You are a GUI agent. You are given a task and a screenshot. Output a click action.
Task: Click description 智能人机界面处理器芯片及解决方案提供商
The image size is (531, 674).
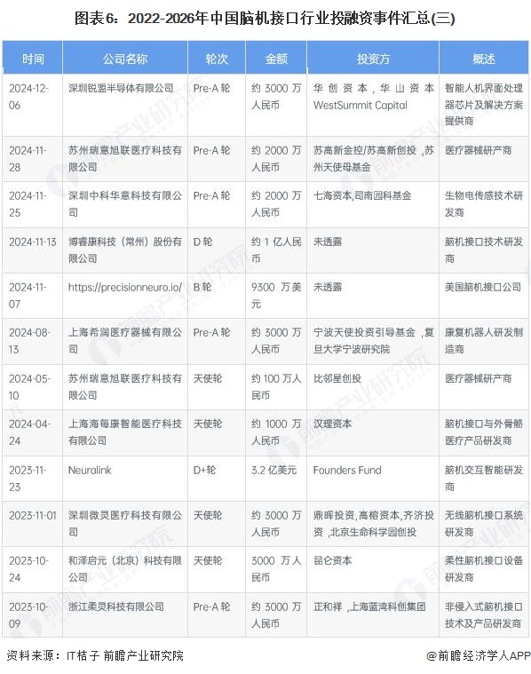pos(484,105)
